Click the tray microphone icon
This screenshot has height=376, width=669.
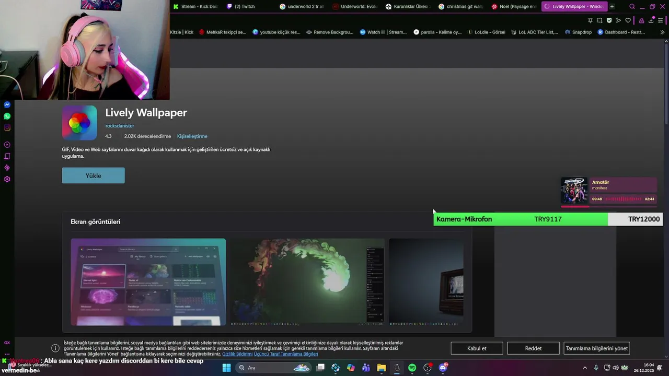coord(596,368)
